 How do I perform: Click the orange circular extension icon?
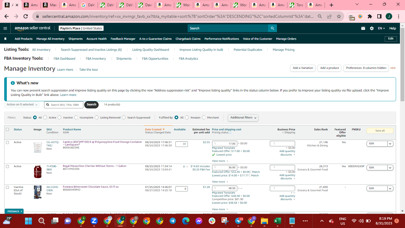(x=360, y=17)
